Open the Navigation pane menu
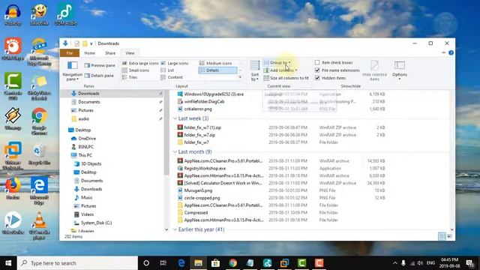The image size is (480, 270). point(73,70)
